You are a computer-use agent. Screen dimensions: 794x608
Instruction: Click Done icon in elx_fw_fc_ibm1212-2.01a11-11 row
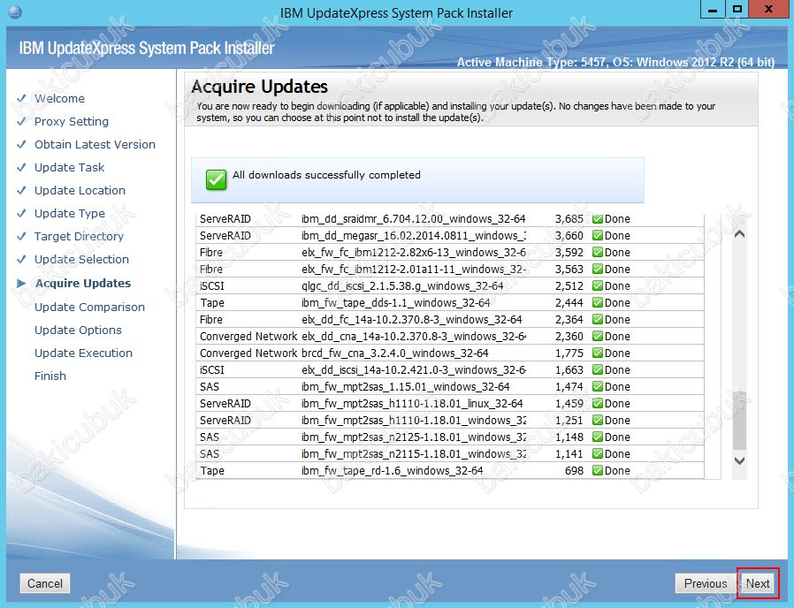point(598,269)
